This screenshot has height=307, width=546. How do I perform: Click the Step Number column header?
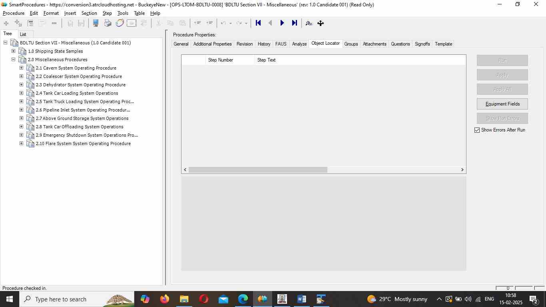click(x=230, y=60)
